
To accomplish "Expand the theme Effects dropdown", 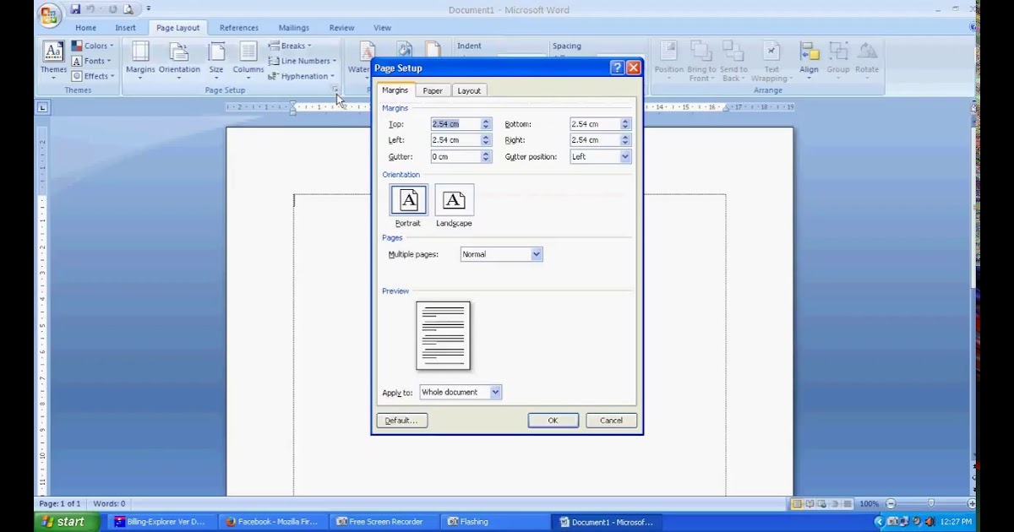I will pyautogui.click(x=93, y=76).
